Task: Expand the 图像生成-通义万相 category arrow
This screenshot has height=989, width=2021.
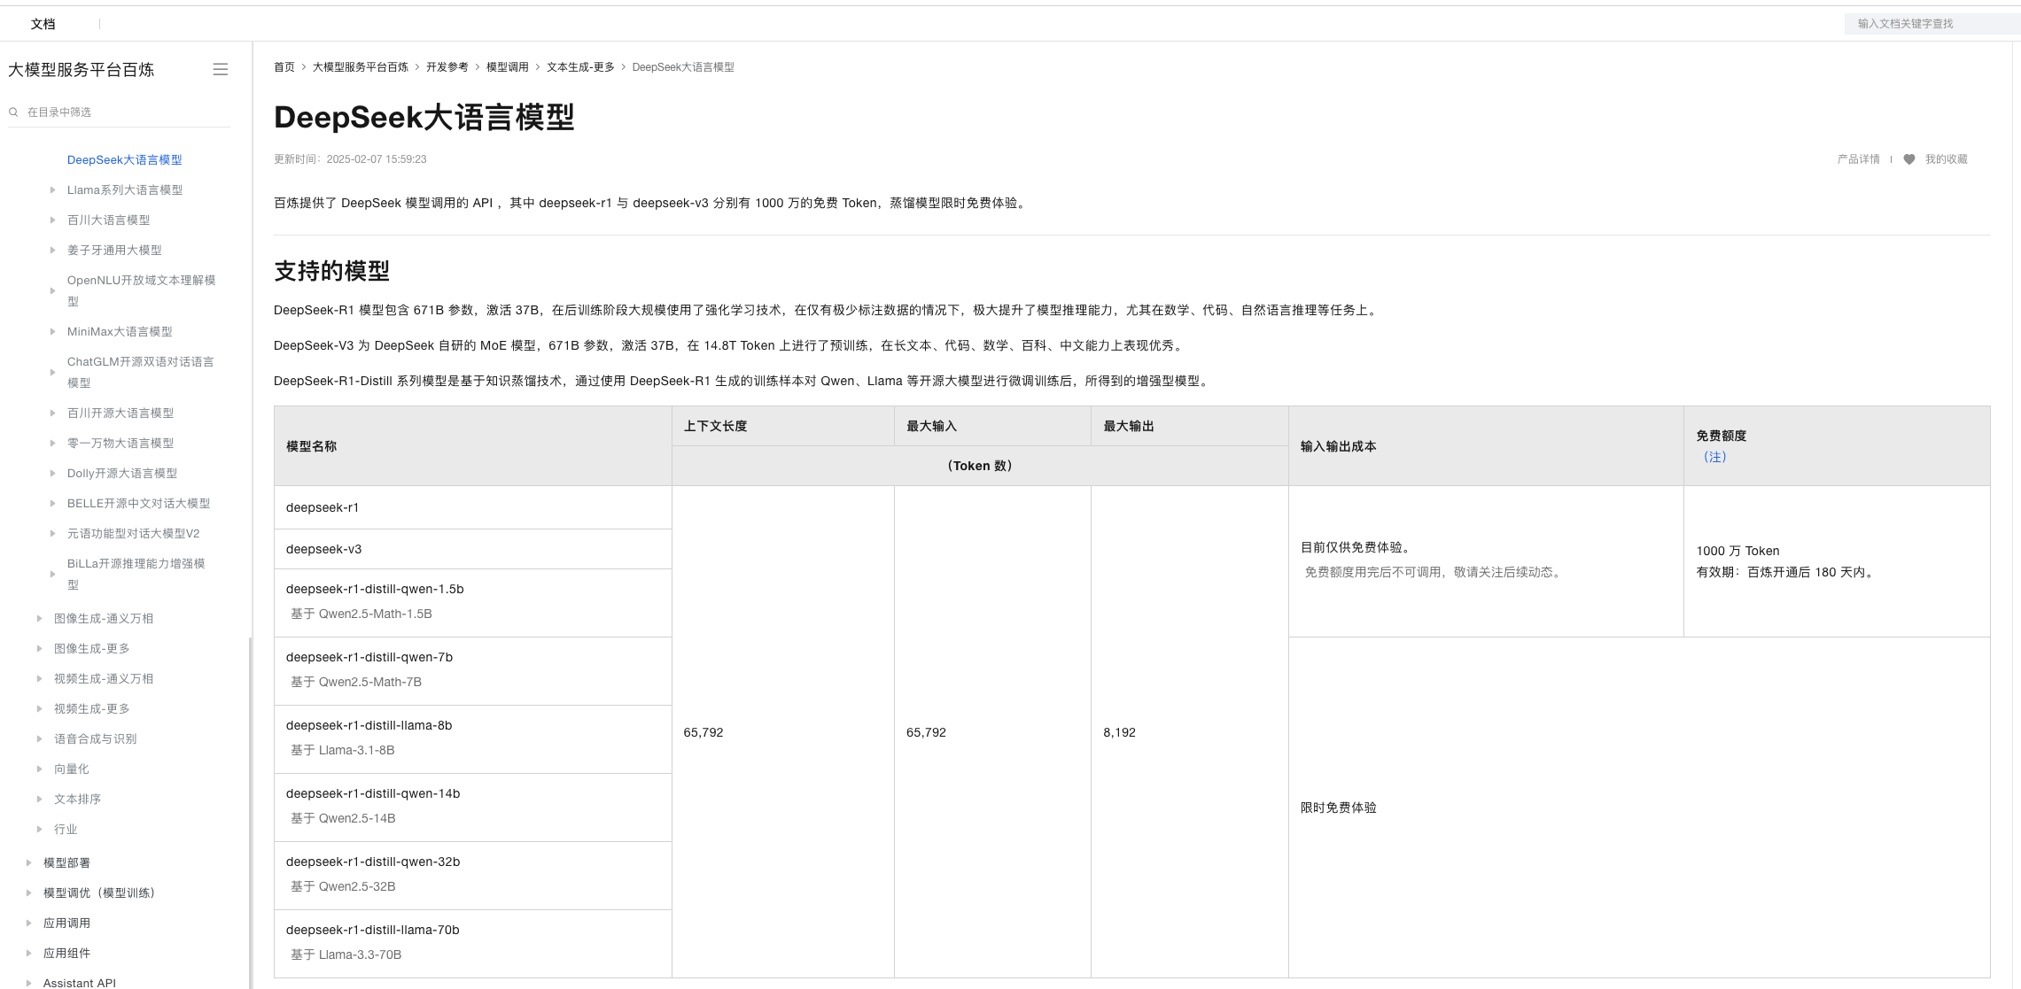Action: (39, 618)
